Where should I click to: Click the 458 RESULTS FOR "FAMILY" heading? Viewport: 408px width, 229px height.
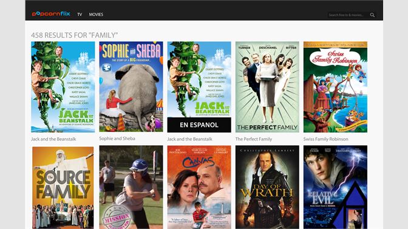coord(75,35)
